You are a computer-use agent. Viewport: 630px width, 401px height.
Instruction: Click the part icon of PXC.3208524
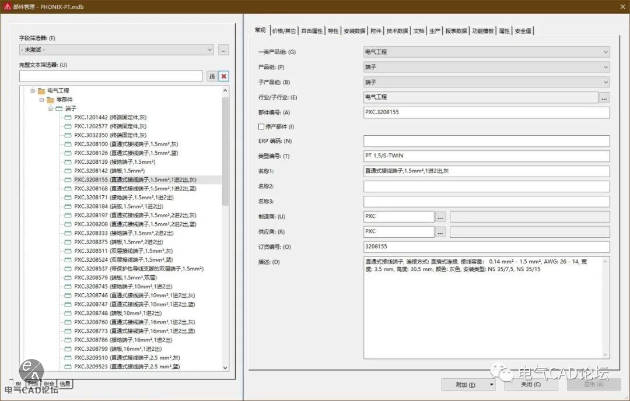(x=68, y=260)
